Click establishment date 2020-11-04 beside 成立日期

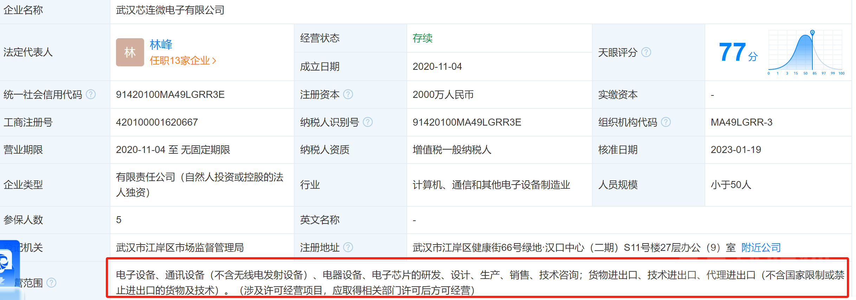pyautogui.click(x=437, y=67)
